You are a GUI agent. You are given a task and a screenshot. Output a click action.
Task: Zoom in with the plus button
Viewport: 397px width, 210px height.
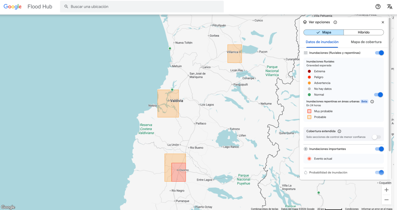[x=386, y=190]
